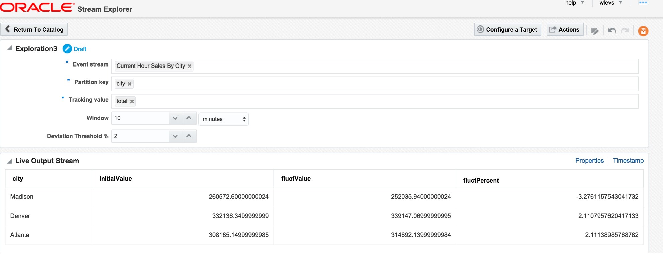Select the Atlanta row

324,235
